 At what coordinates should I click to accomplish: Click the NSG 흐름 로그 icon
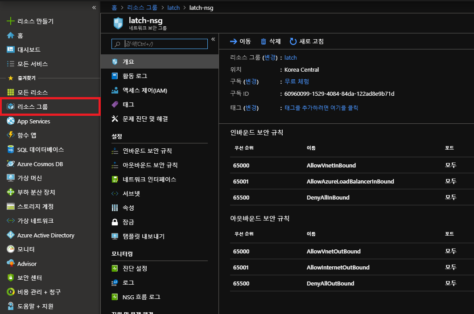(x=115, y=297)
